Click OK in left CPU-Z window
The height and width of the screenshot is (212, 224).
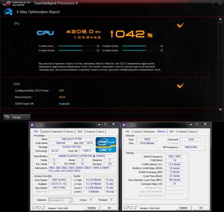click(109, 208)
